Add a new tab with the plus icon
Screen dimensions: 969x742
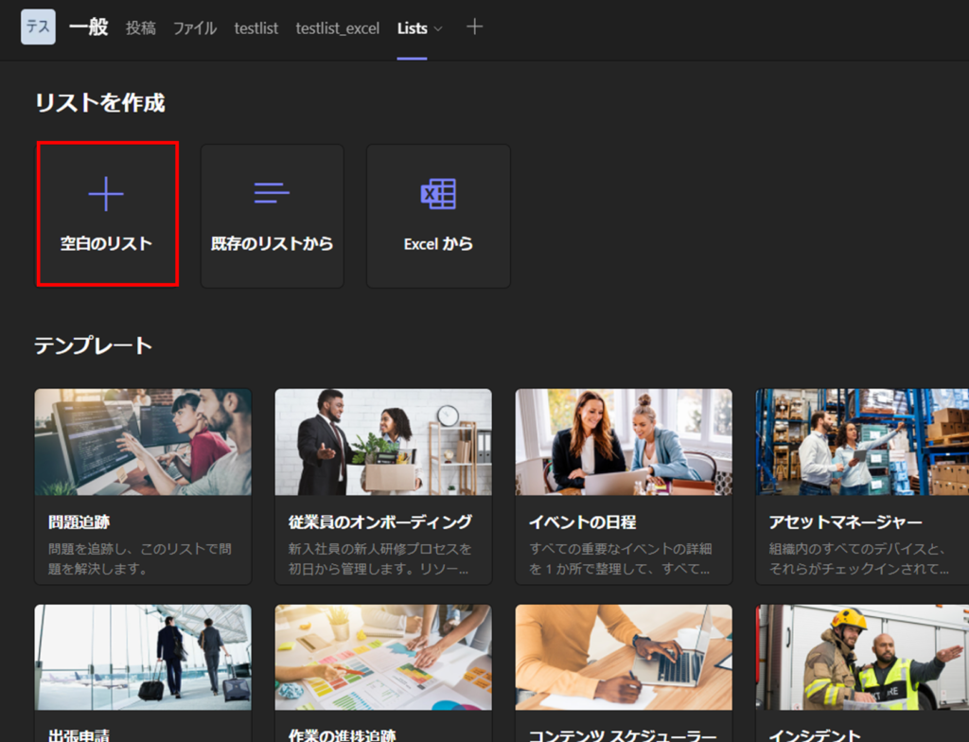point(475,27)
